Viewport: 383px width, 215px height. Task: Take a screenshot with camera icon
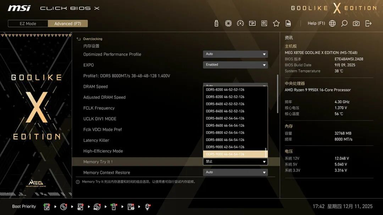[x=356, y=23]
